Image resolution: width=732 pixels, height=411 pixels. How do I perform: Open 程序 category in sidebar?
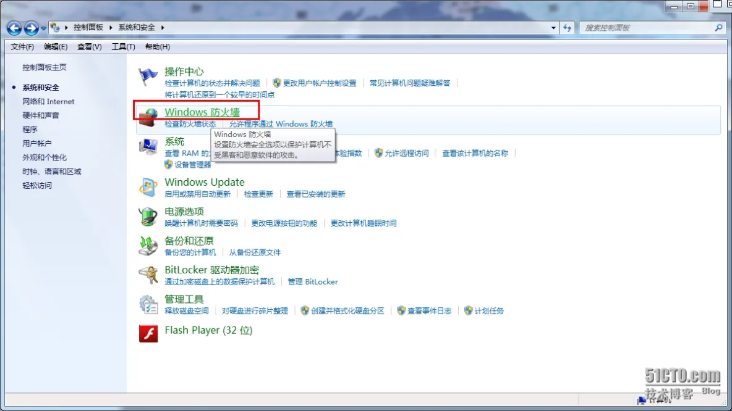(30, 129)
